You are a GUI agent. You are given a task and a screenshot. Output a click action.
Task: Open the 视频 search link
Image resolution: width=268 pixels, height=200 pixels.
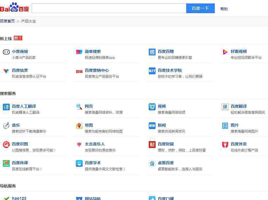coord(162,106)
